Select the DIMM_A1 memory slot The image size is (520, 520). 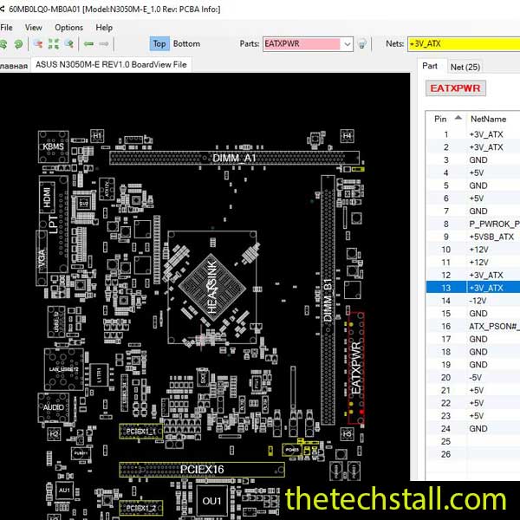(234, 158)
